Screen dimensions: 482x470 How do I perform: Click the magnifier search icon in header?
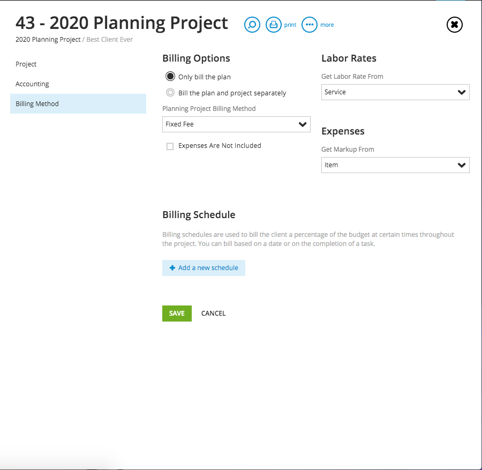[x=252, y=25]
